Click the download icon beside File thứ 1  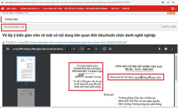[4, 43]
